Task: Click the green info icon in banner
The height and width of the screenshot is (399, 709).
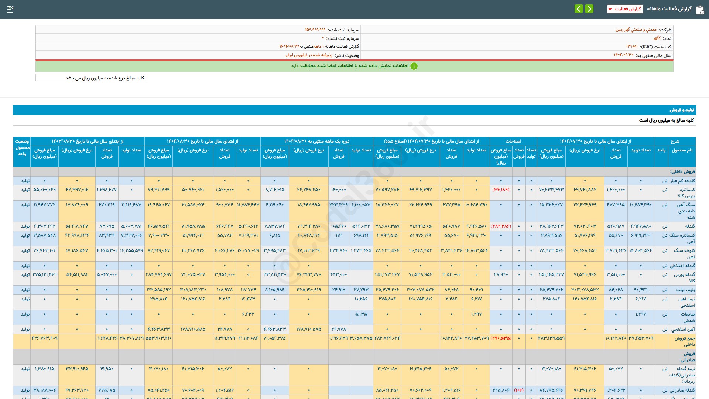Action: coord(414,66)
